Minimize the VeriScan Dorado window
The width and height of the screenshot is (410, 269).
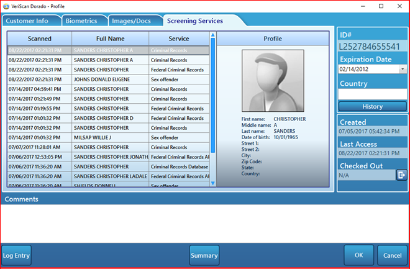click(x=363, y=6)
